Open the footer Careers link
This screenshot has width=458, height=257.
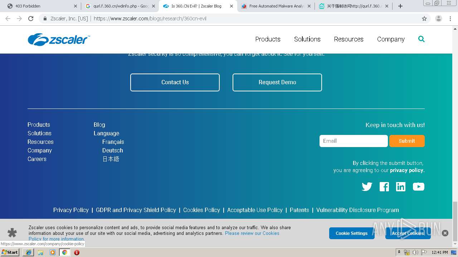(x=37, y=159)
